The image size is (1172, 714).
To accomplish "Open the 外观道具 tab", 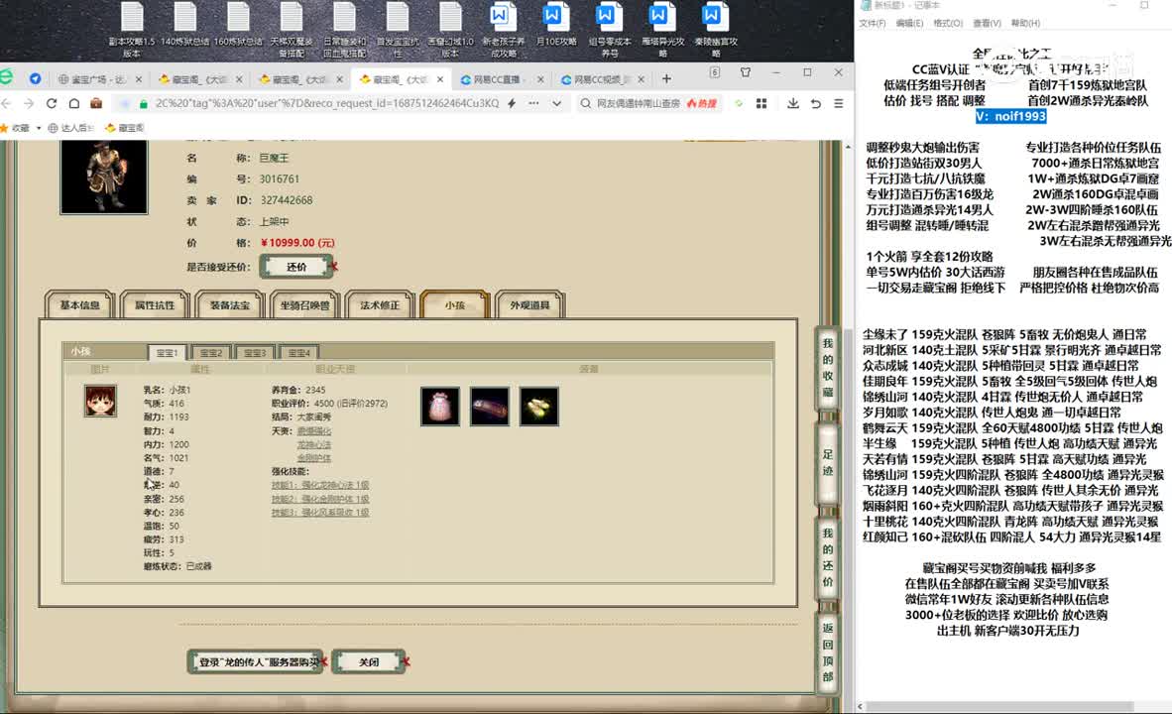I will point(529,305).
